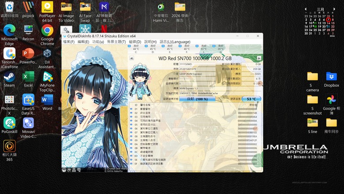Launch Google Chrome from the desktop
This screenshot has width=344, height=194.
[x=47, y=35]
